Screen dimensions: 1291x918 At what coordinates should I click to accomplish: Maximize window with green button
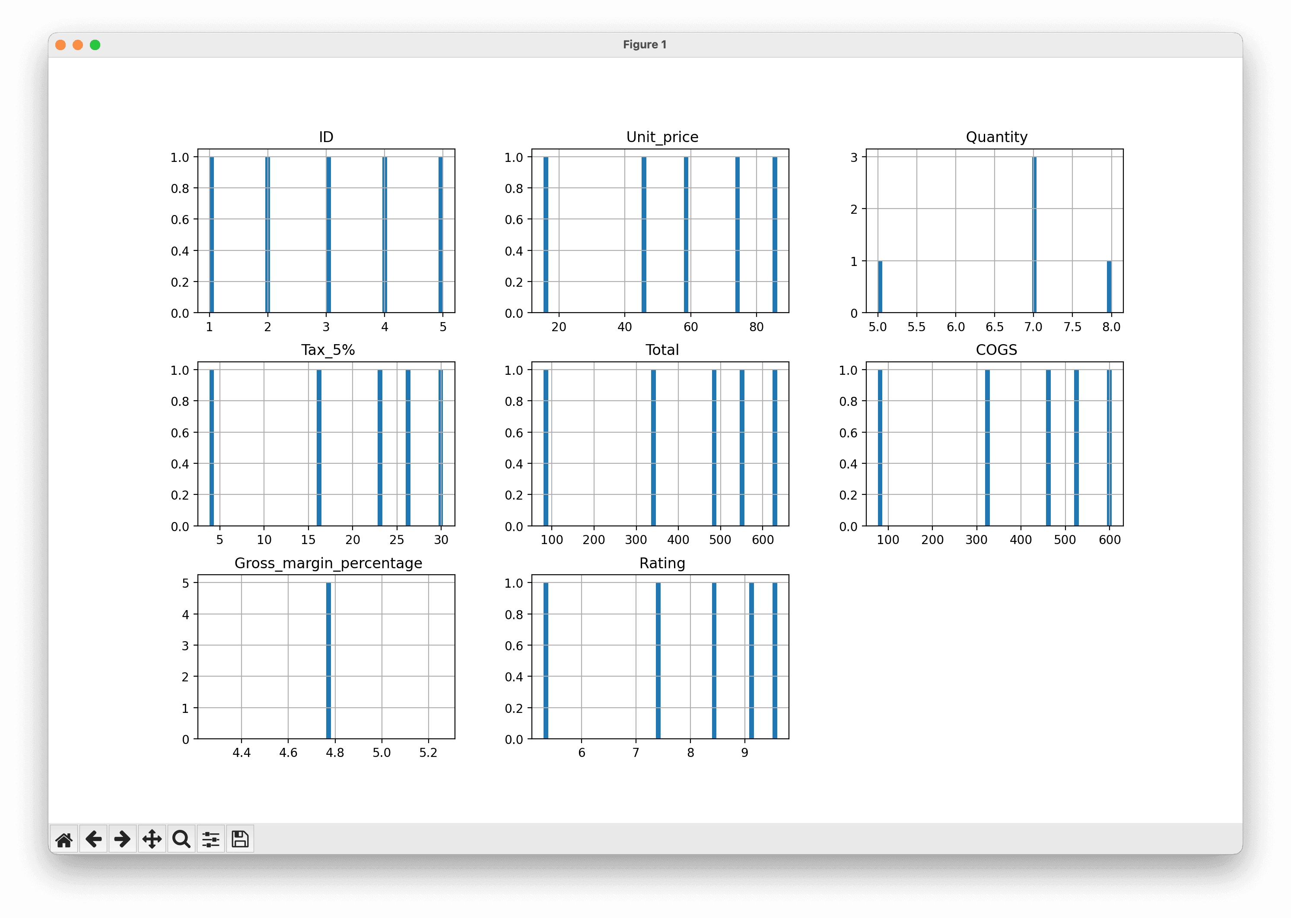pyautogui.click(x=95, y=44)
